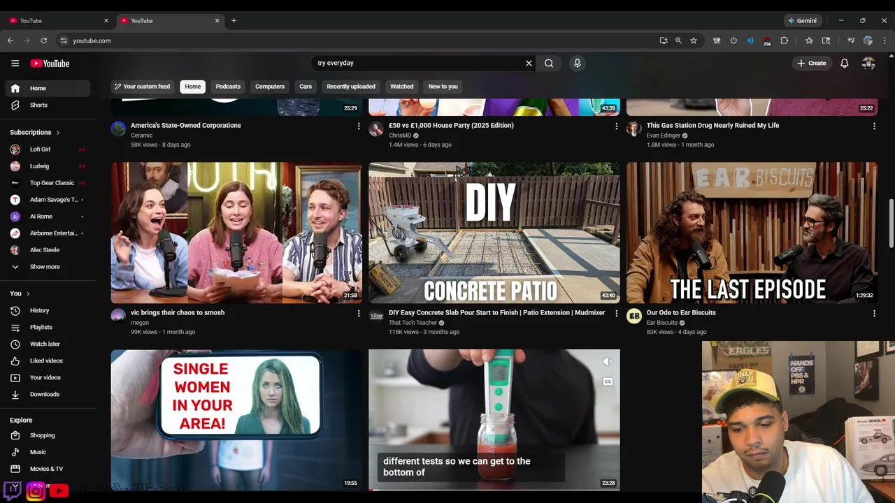Screen dimensions: 895x503
Task: Click the Create button
Action: 812,63
